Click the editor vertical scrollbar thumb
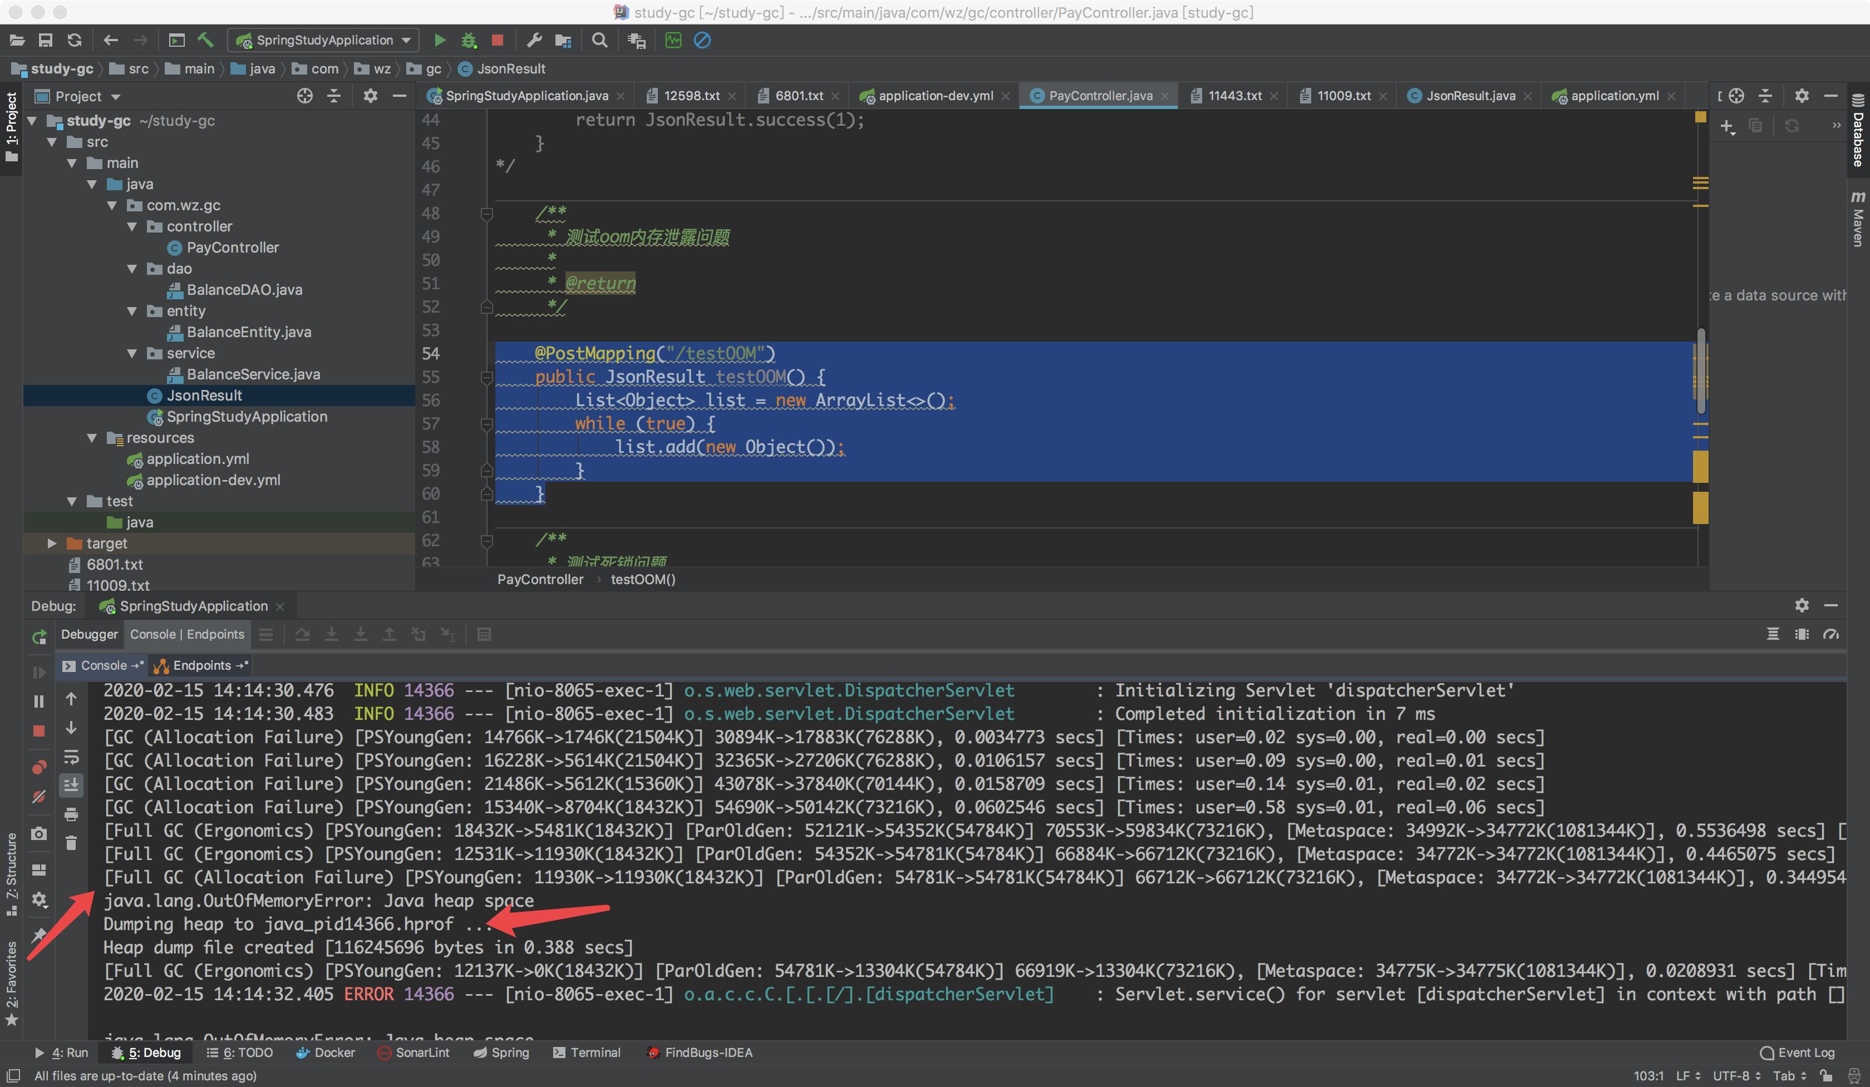Screen dimensions: 1870x1087 (1701, 370)
